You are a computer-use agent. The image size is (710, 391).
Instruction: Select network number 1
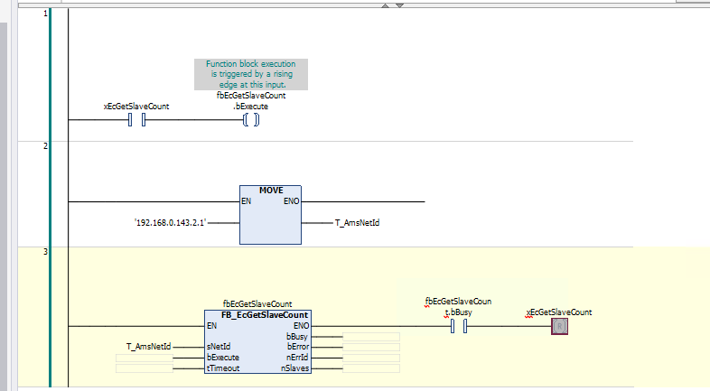(45, 14)
